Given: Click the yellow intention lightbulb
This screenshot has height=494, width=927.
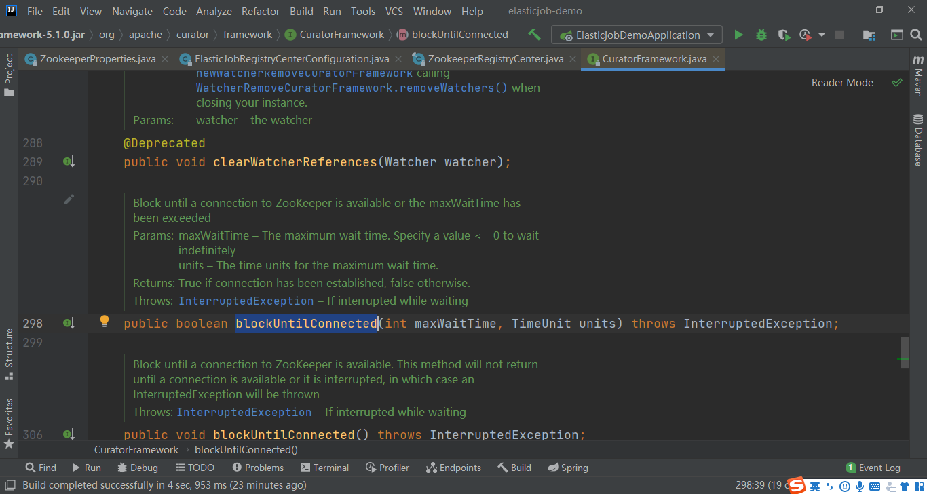Looking at the screenshot, I should (105, 321).
